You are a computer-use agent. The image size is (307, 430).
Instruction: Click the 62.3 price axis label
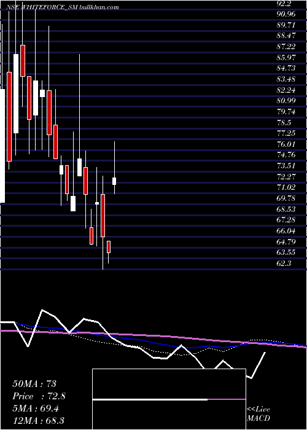pyautogui.click(x=284, y=264)
